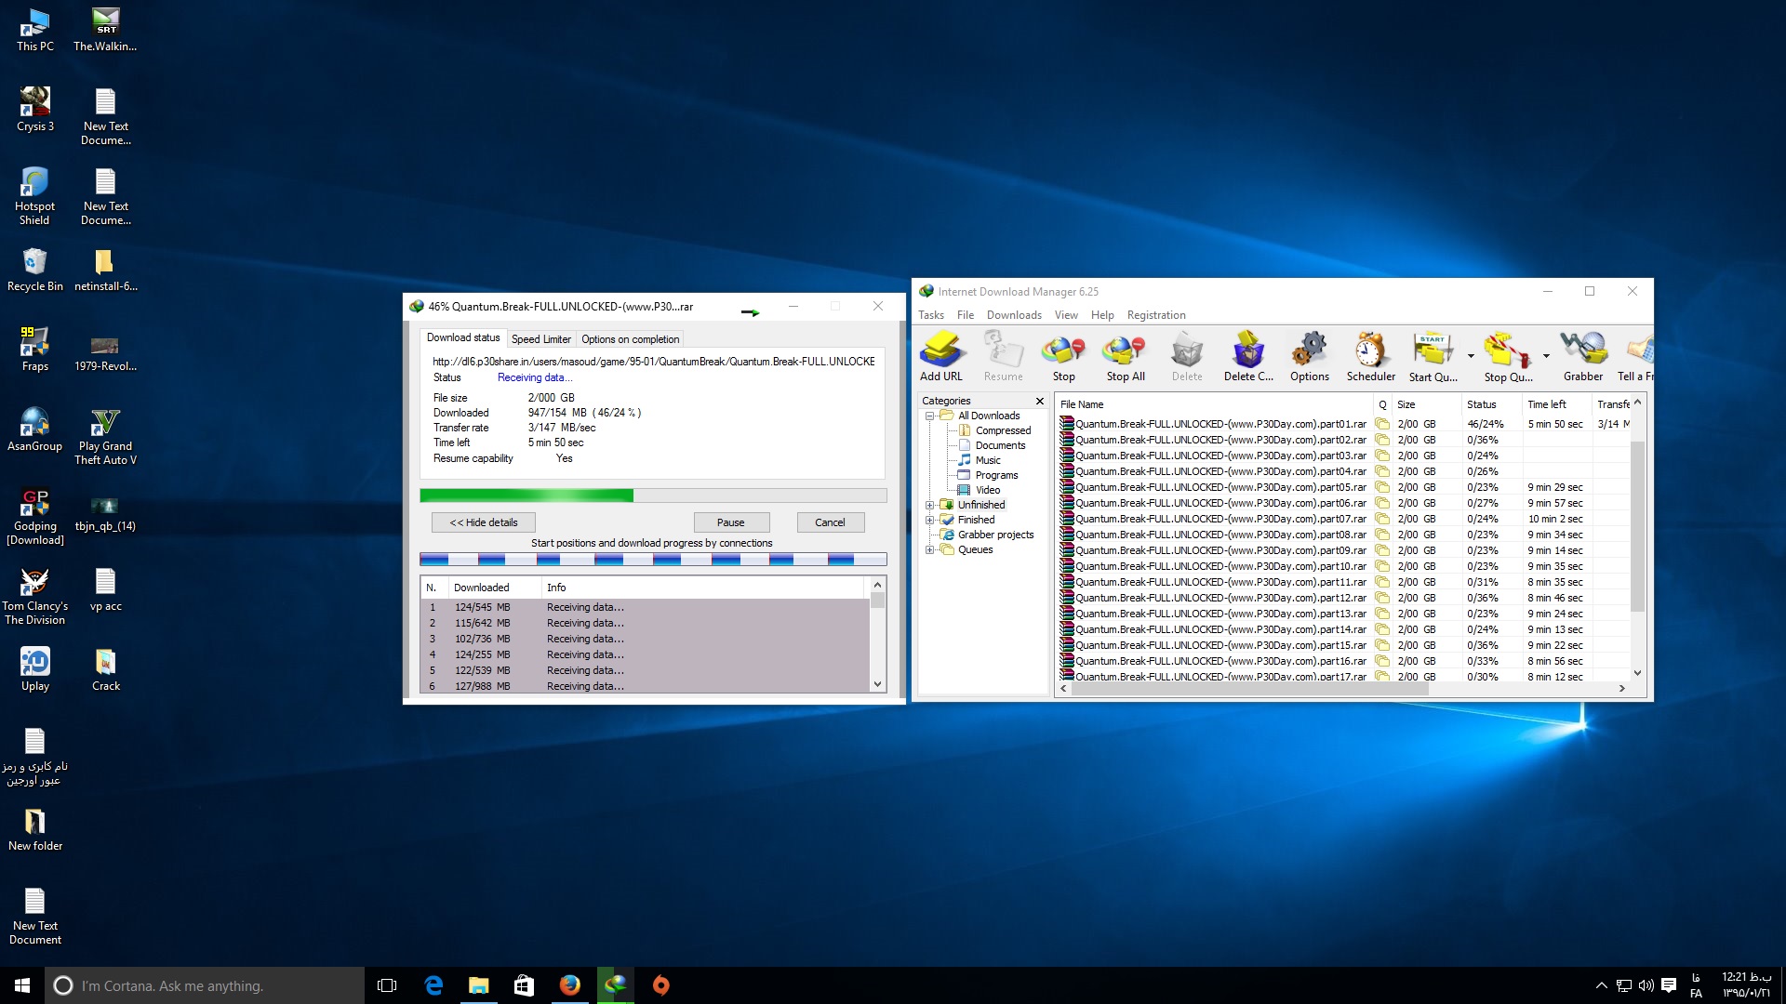Screen dimensions: 1786x1004
Task: Select the part12.rar download row
Action: pos(1343,598)
